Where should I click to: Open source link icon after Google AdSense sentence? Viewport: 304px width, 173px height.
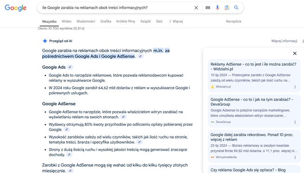[x=140, y=56]
